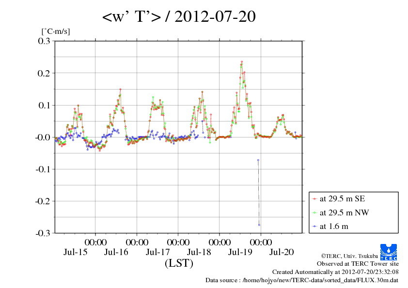This screenshot has width=408, height=288.
Task: Click the legend entry 'at 29.5 m SE'
Action: [342, 199]
